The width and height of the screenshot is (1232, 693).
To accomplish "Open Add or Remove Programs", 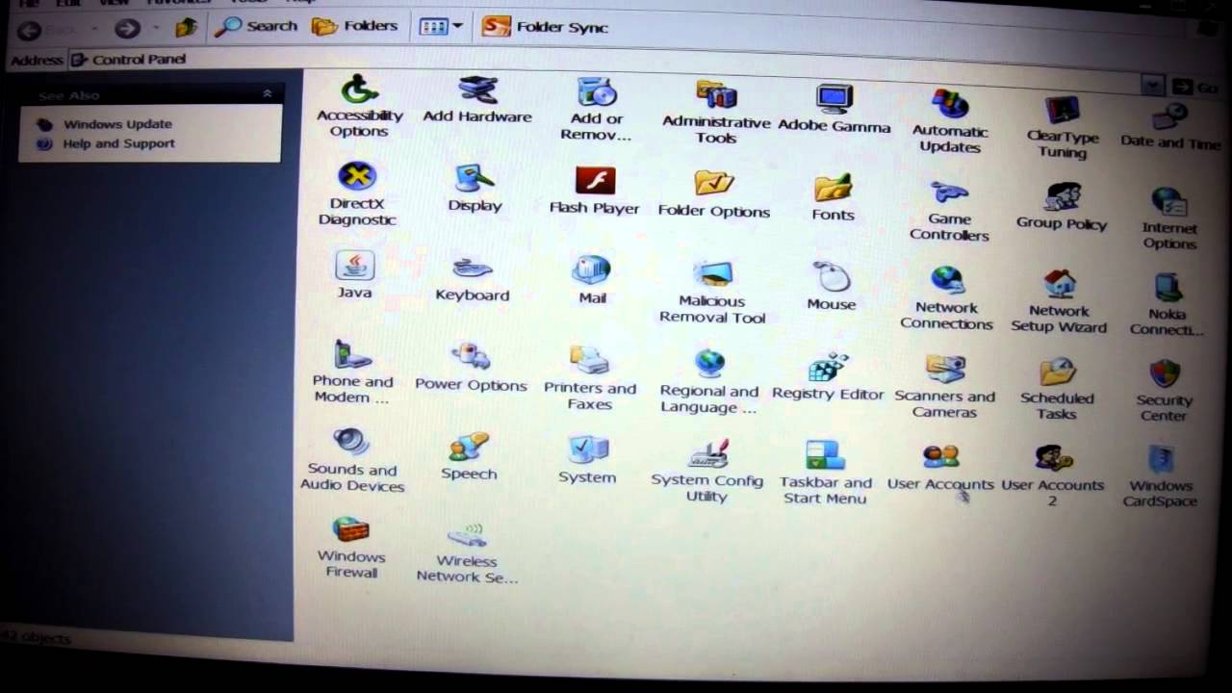I will 597,110.
